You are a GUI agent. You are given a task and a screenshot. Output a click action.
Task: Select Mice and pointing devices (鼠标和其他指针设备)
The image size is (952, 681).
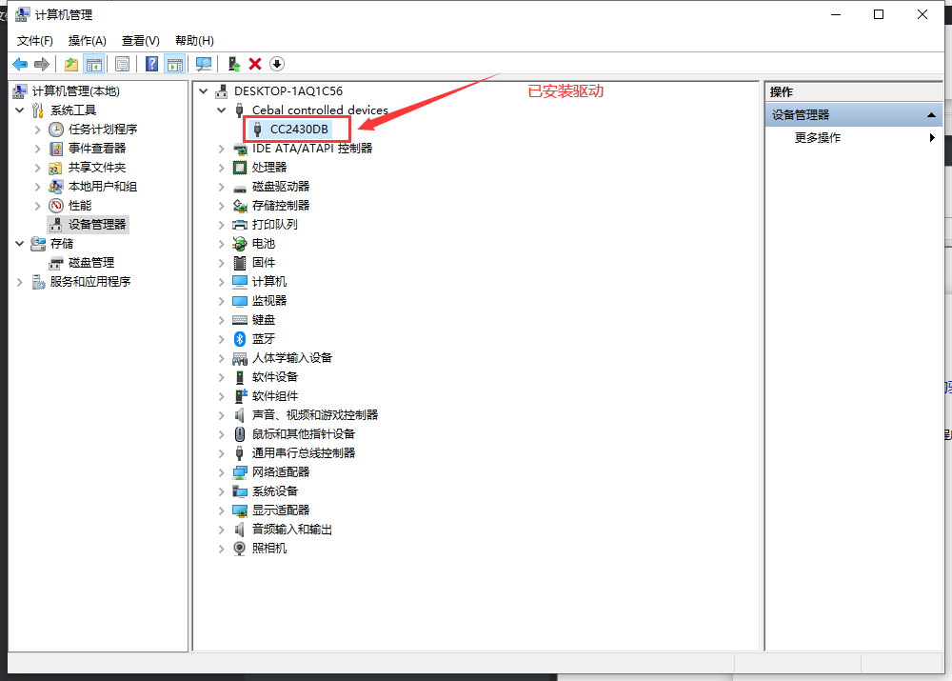coord(304,433)
